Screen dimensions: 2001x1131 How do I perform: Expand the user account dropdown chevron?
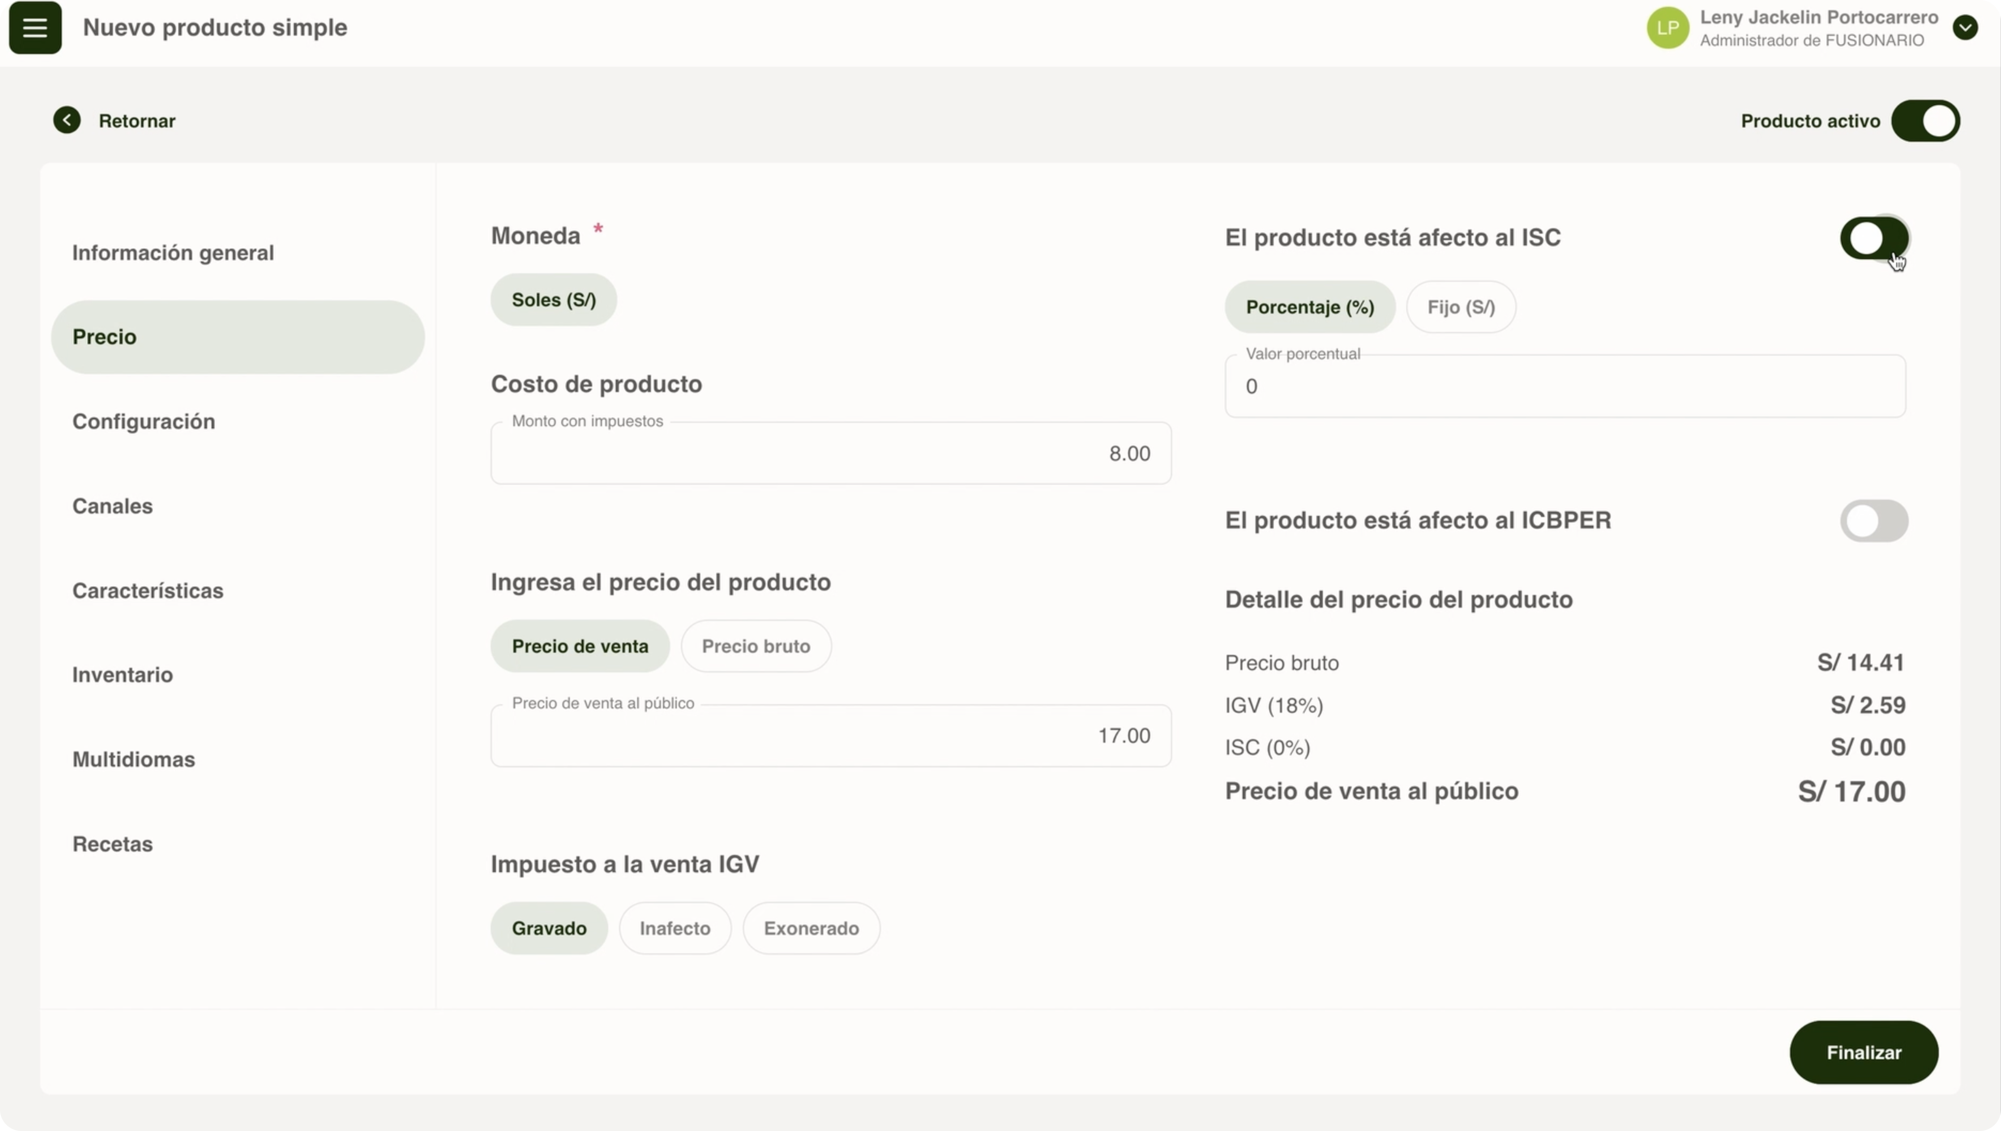click(x=1965, y=28)
